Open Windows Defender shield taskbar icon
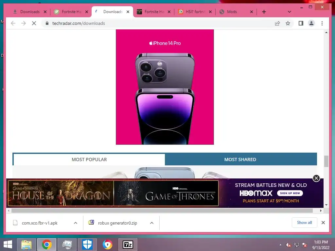This screenshot has width=335, height=251. click(87, 244)
